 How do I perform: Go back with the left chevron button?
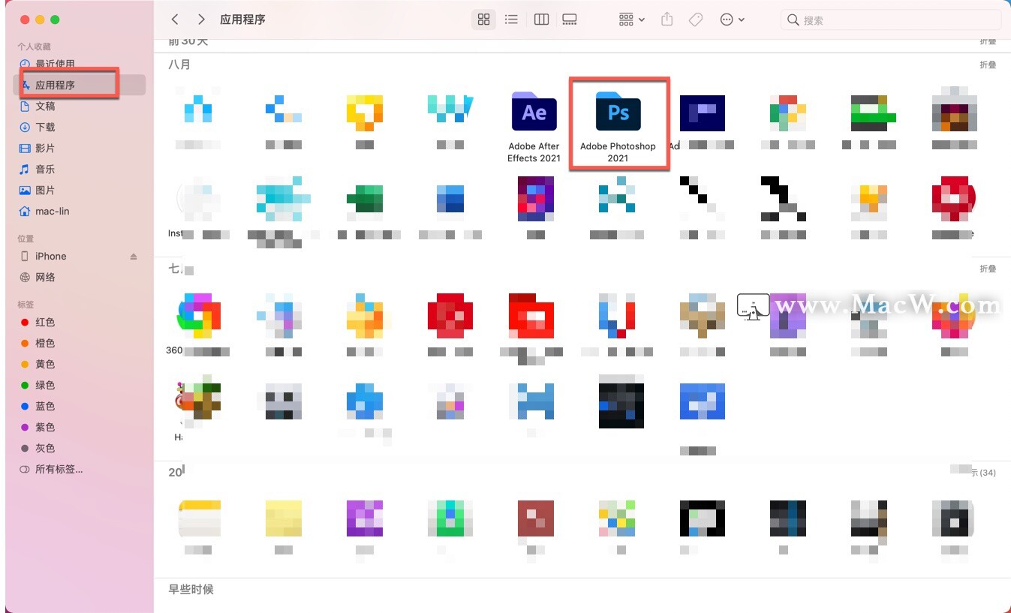[175, 20]
